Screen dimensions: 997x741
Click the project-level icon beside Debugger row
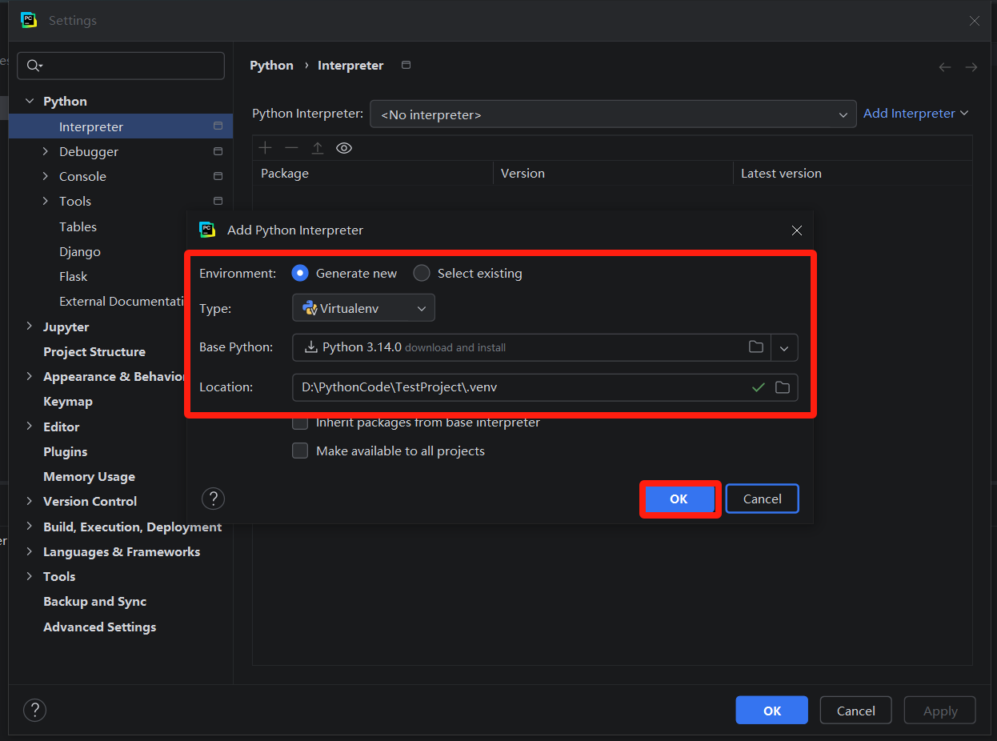point(218,151)
